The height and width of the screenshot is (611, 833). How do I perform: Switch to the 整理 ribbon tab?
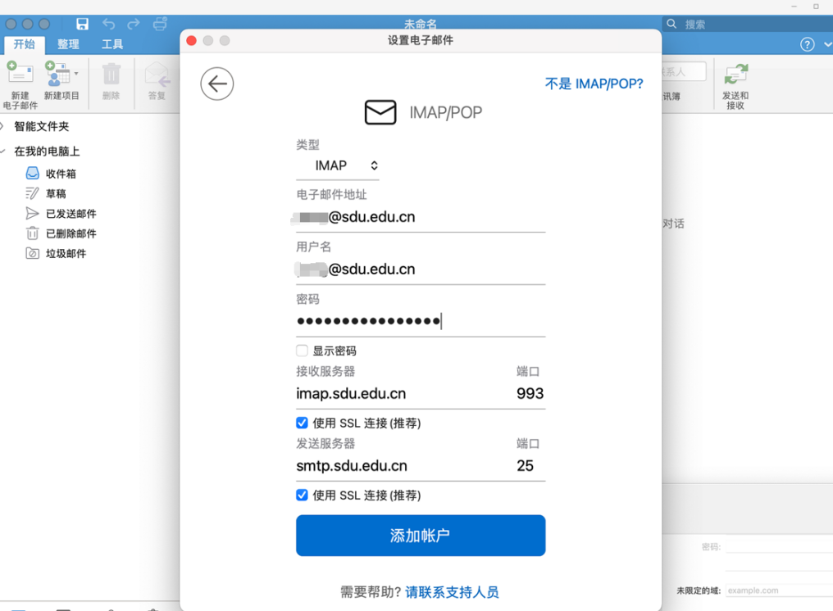coord(68,44)
